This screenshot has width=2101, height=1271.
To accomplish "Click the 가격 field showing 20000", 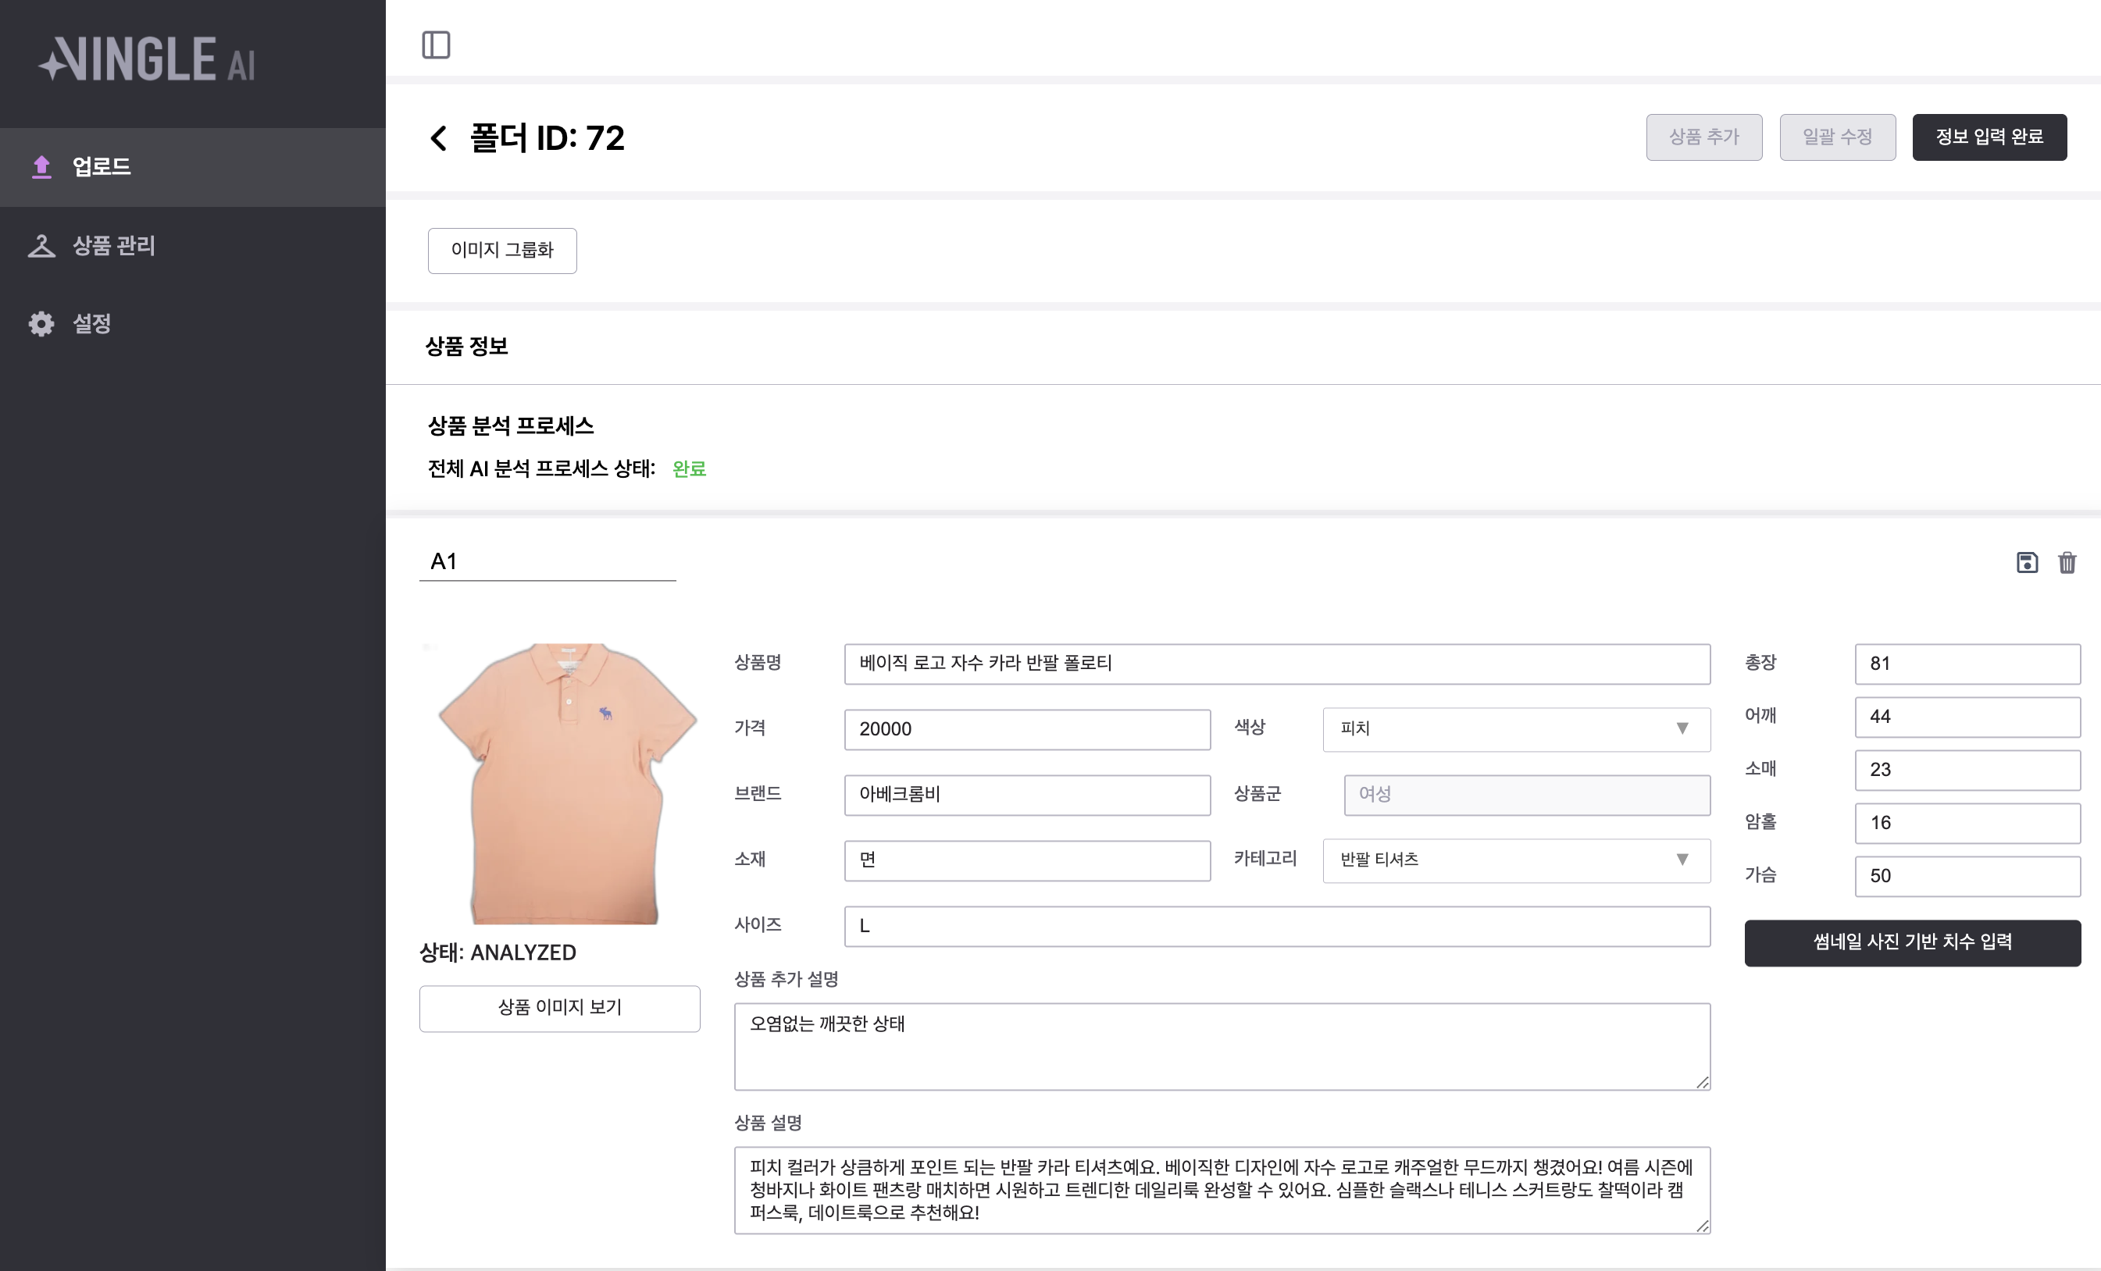I will (1026, 730).
